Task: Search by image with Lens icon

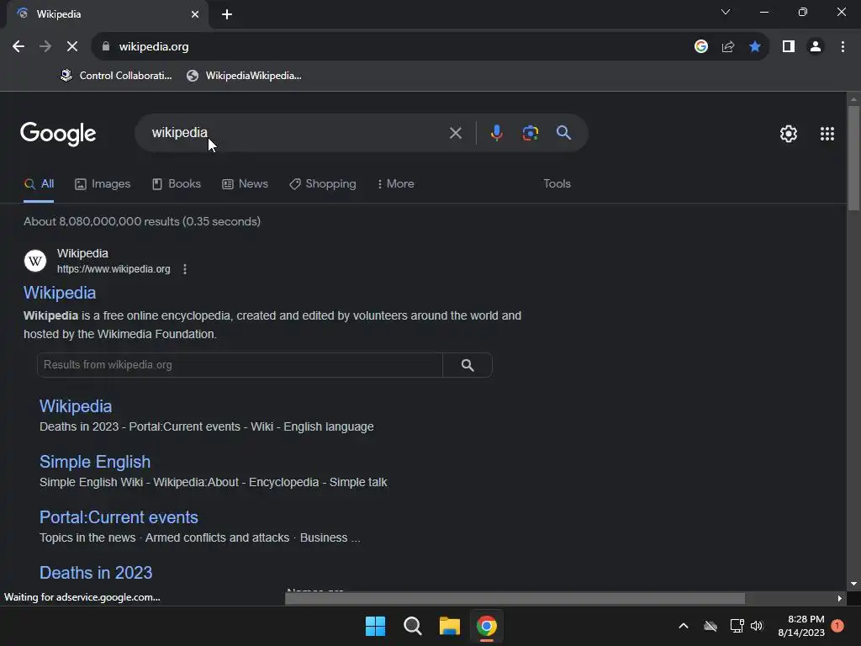Action: pos(531,133)
